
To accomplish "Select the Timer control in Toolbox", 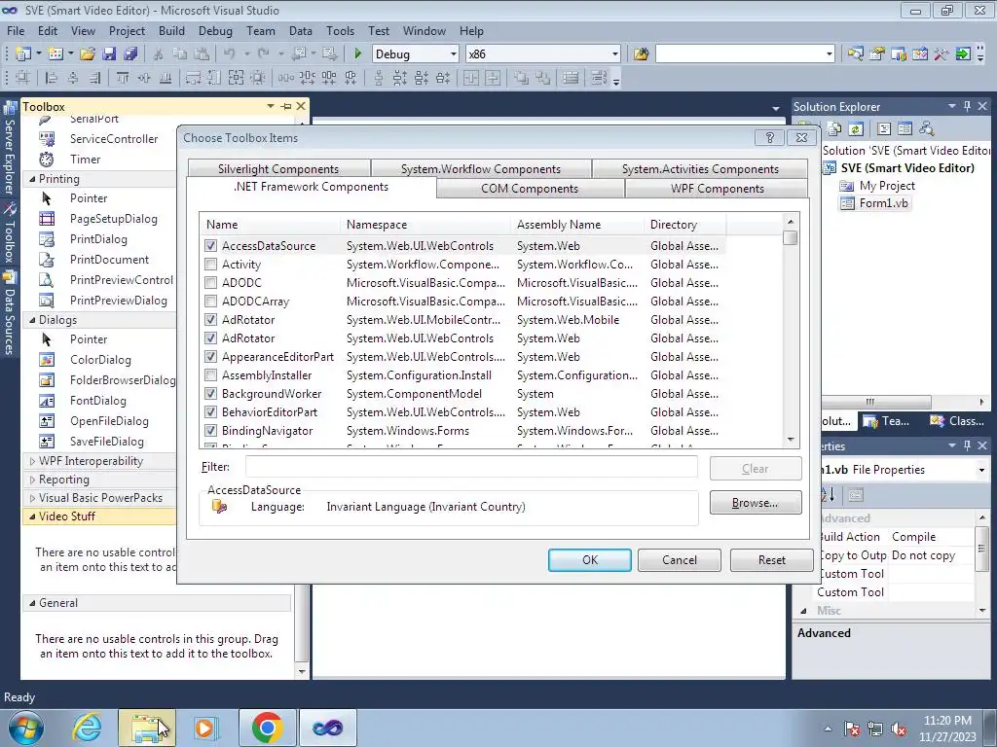I will (86, 160).
